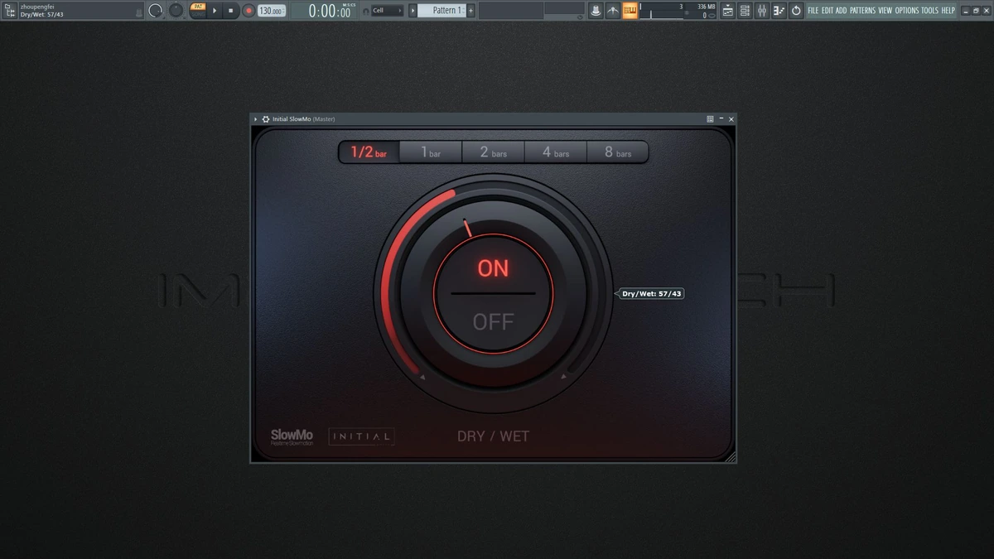994x559 pixels.
Task: Open the Playlist view icon
Action: (x=728, y=11)
